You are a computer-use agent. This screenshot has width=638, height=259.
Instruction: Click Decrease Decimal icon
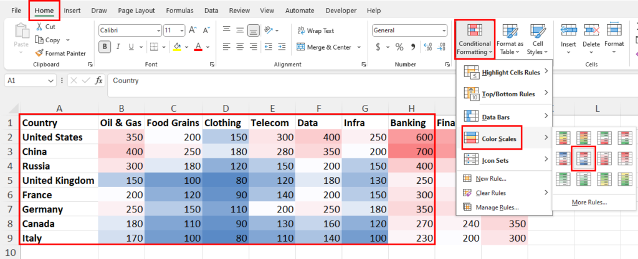pos(441,47)
